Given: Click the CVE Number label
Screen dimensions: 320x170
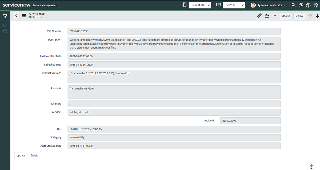Looking at the screenshot, I should coord(54,31).
